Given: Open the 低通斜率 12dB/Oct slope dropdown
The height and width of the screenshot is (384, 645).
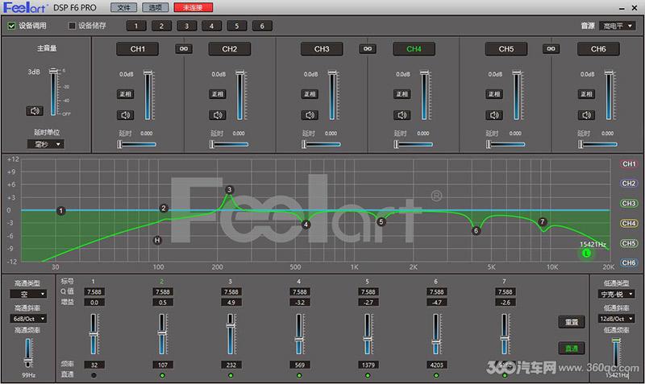Looking at the screenshot, I should (616, 319).
